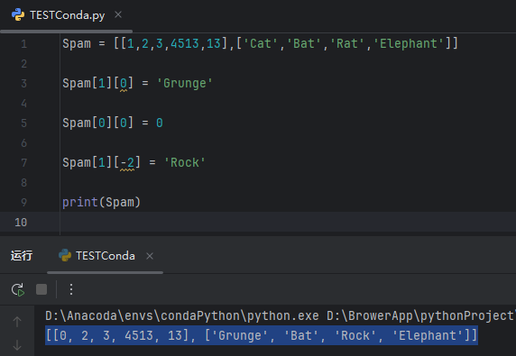This screenshot has height=356, width=516.
Task: Click line number 10 in the gutter
Action: tap(21, 223)
